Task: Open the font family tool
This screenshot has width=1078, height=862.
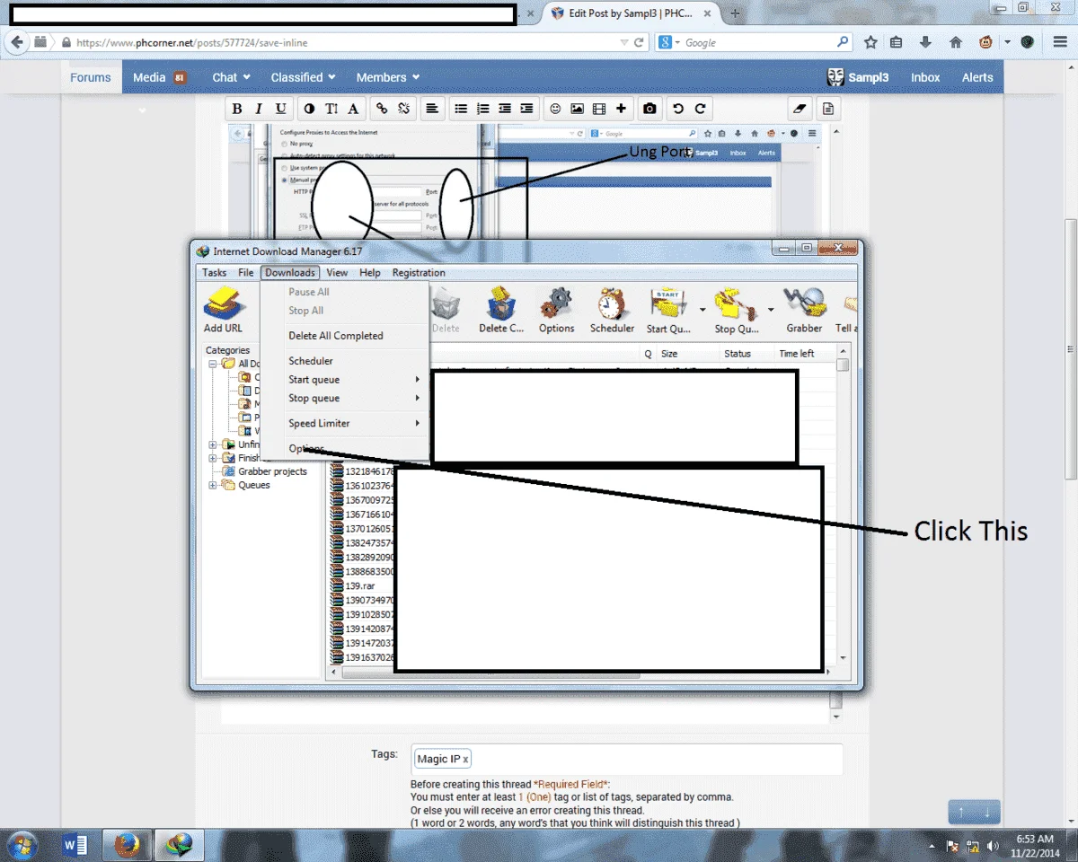Action: 353,109
